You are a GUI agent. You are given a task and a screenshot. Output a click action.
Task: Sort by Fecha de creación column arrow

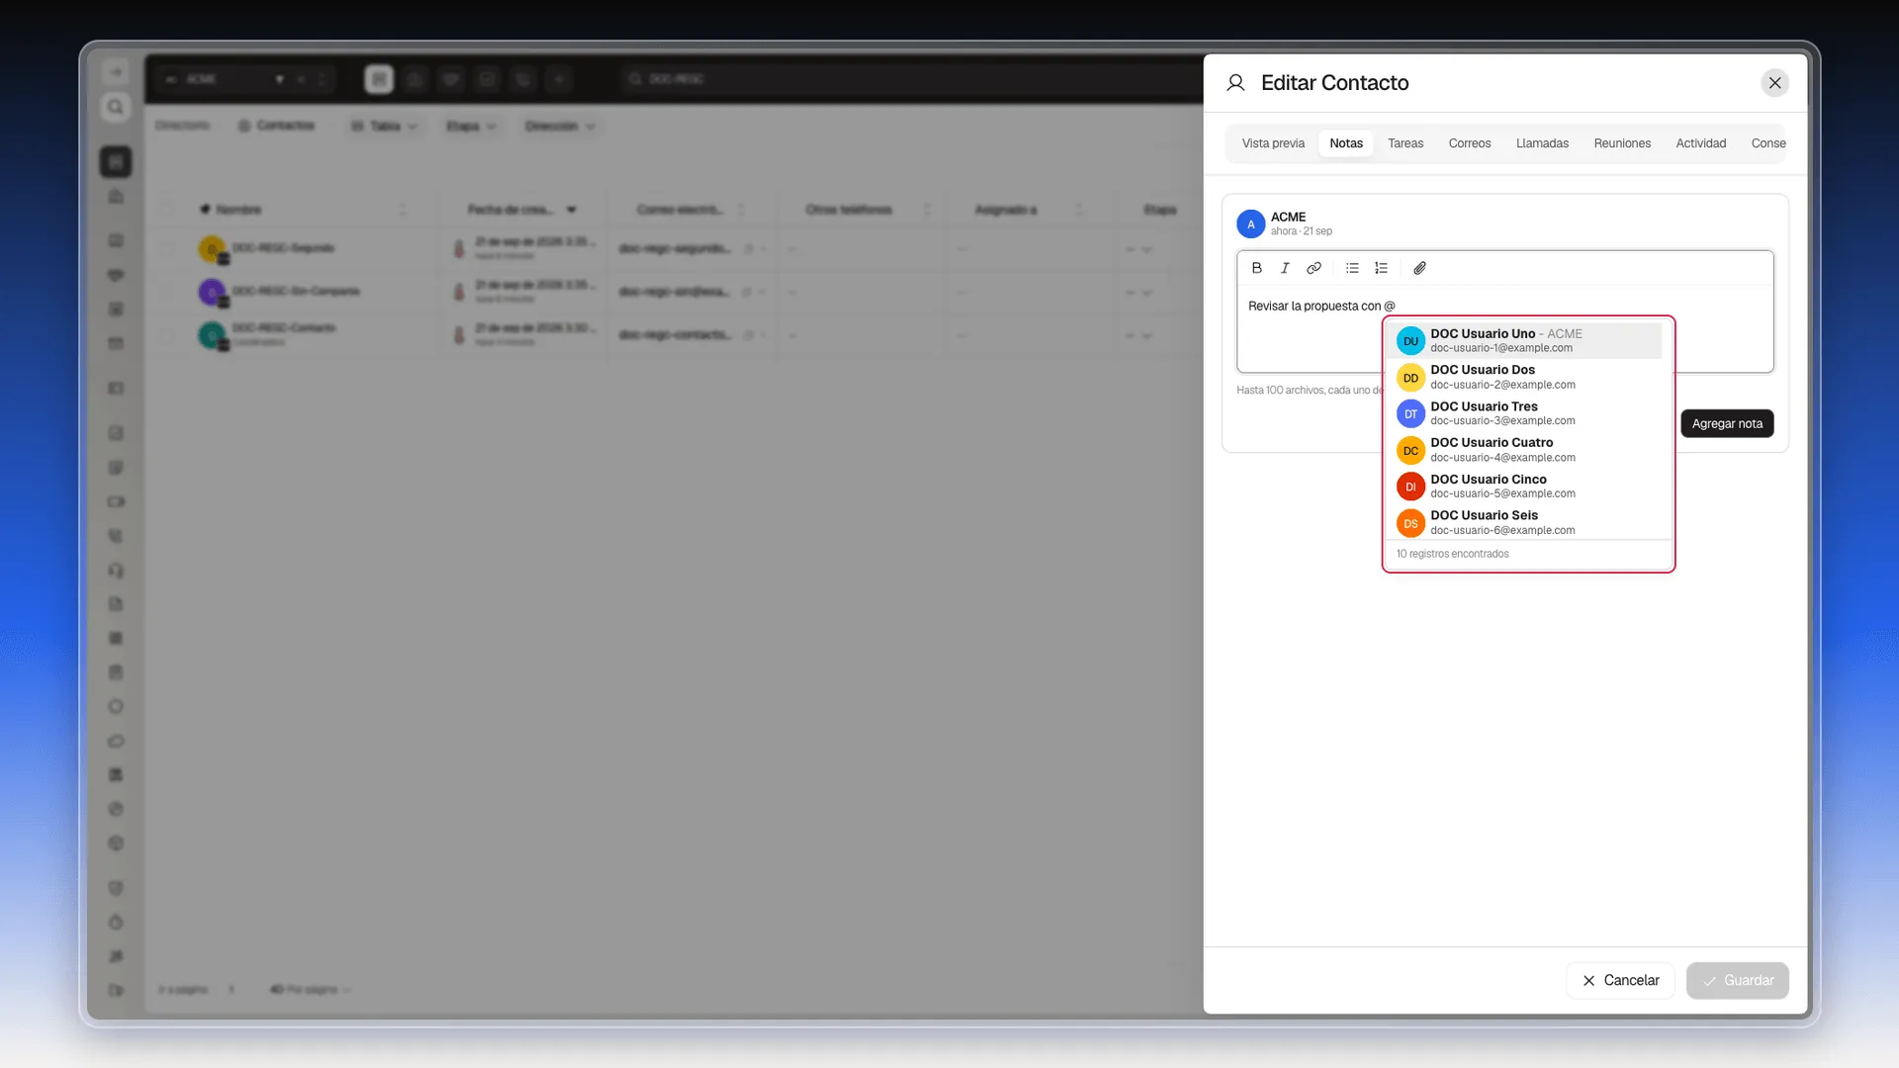(x=571, y=210)
